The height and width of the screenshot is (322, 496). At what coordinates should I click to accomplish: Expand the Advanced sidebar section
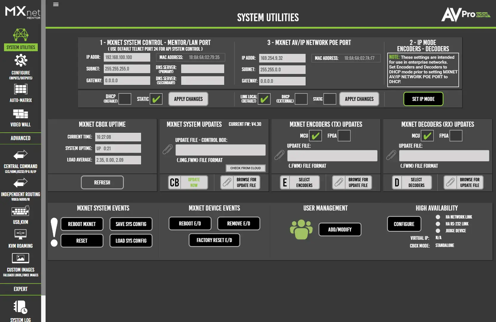pos(21,138)
